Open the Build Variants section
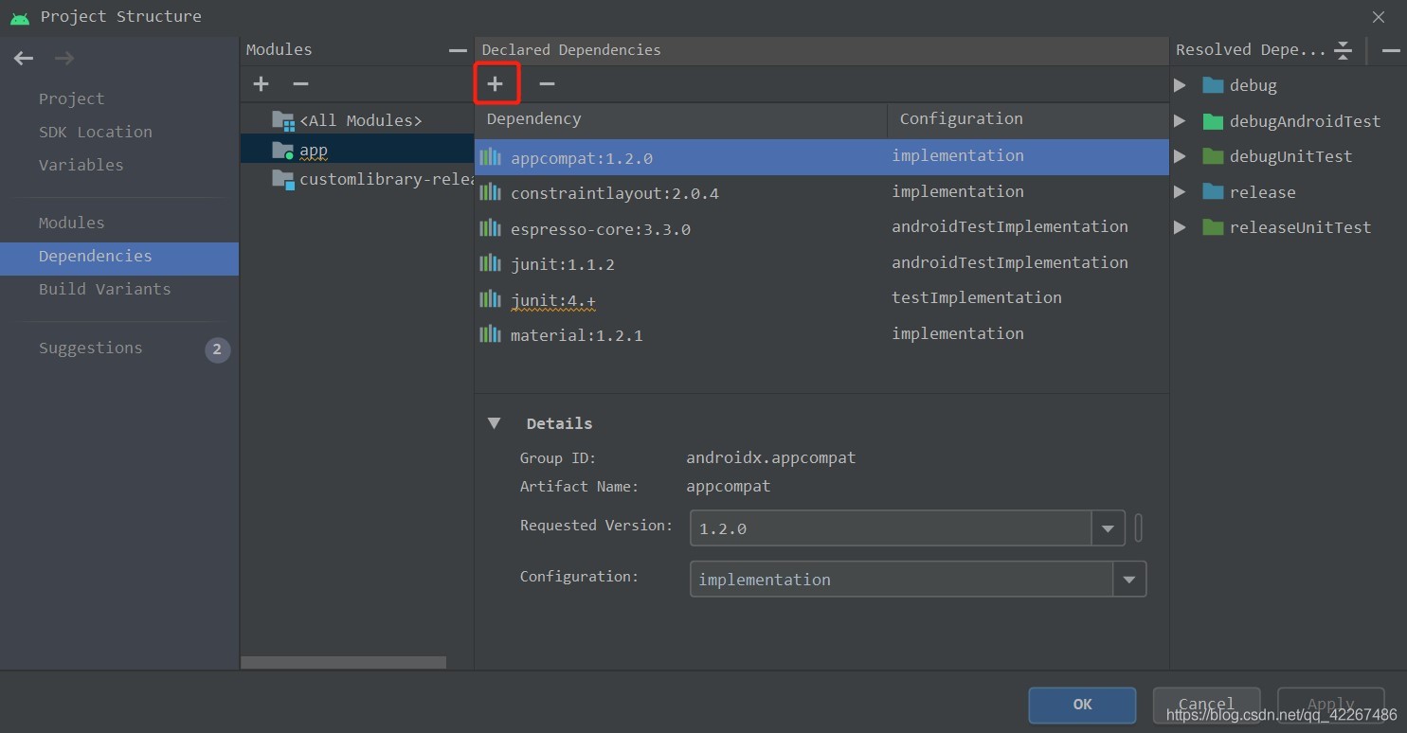 tap(104, 289)
